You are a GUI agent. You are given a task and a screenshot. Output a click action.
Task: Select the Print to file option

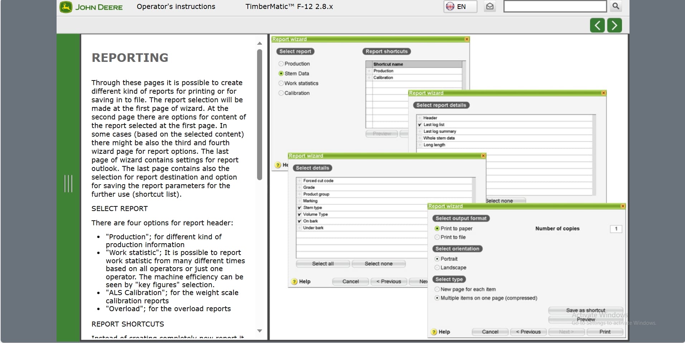(437, 237)
